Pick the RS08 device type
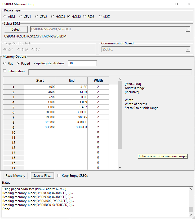195x219 pixels. pos(88,17)
